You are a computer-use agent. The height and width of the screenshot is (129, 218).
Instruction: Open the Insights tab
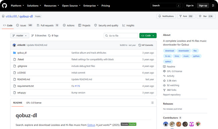click(128, 25)
